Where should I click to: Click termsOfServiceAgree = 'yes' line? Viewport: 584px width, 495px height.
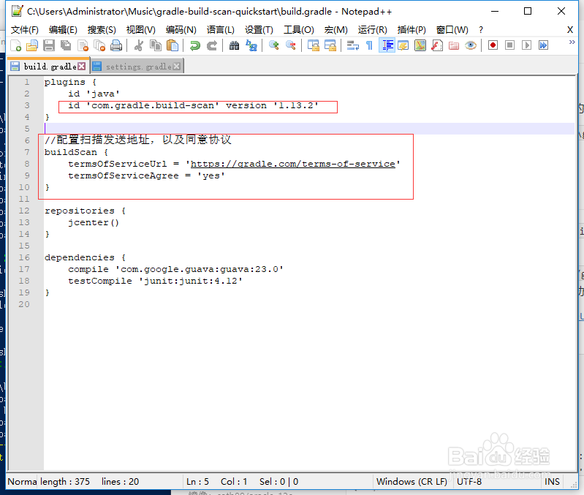(146, 175)
